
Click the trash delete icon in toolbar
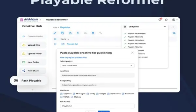tap(93, 33)
